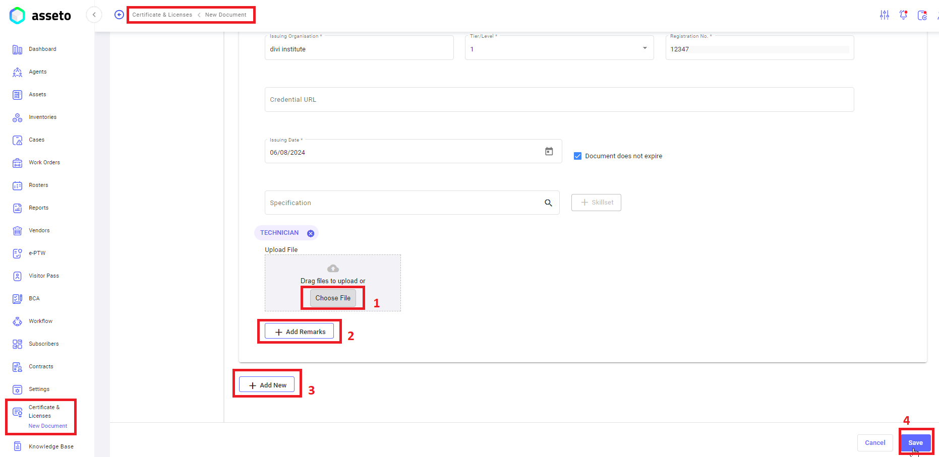Viewport: 939px width, 457px height.
Task: Open the Dashboard sidebar icon
Action: [x=17, y=49]
